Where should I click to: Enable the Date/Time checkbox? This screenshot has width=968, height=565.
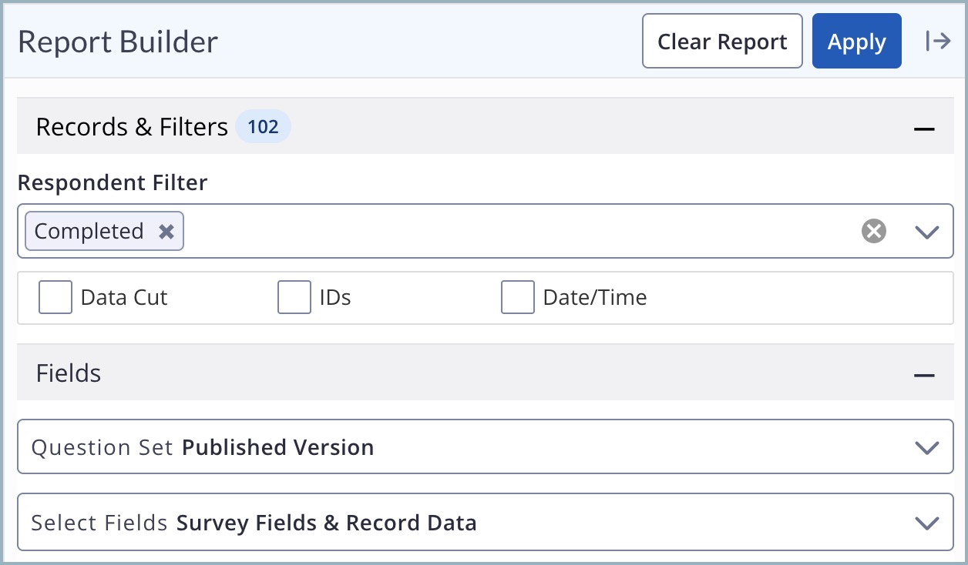pos(518,297)
